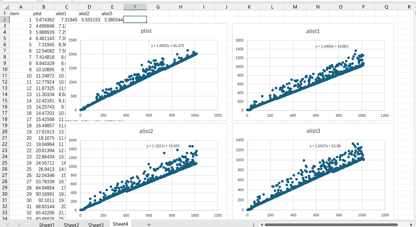416x227 pixels.
Task: Click the next sheet navigation arrow
Action: 19,224
